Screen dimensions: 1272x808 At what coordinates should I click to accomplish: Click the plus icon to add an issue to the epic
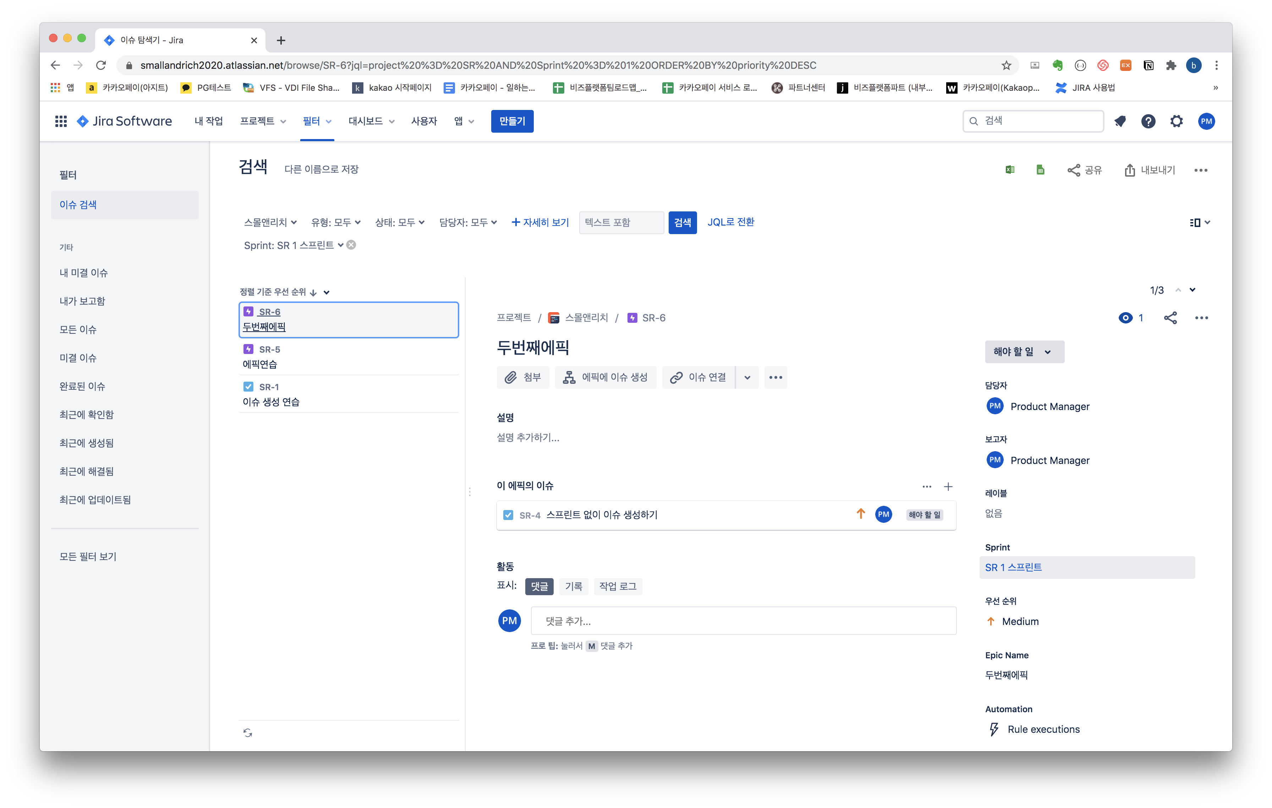pos(948,487)
